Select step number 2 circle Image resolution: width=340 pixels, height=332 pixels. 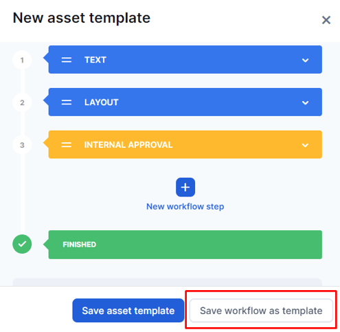[x=22, y=102]
